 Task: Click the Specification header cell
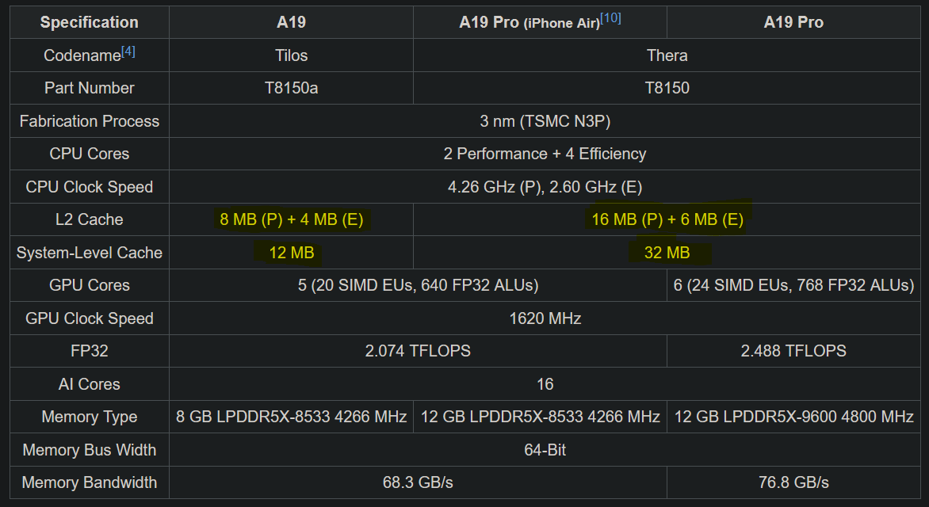[89, 22]
